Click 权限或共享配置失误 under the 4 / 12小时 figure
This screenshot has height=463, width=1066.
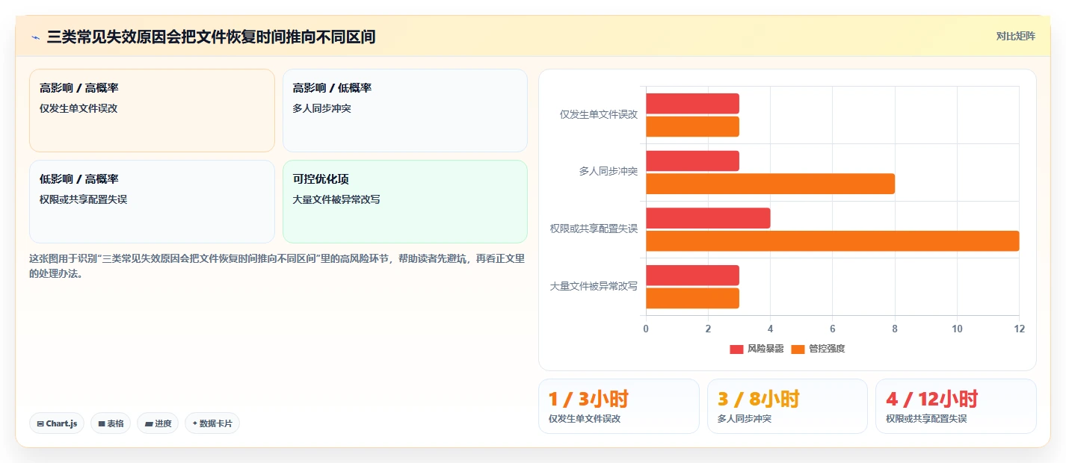(x=926, y=419)
